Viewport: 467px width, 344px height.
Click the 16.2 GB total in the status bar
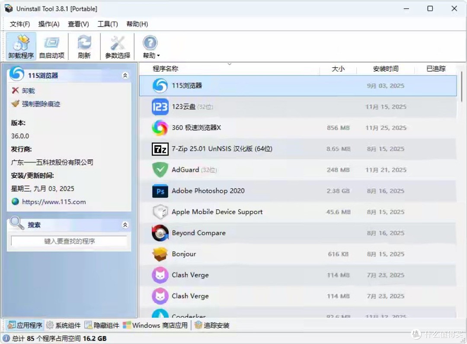tap(95, 338)
